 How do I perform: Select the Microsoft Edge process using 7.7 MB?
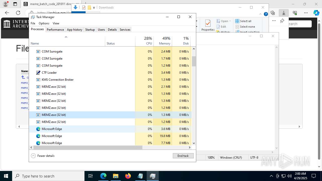pos(110,143)
